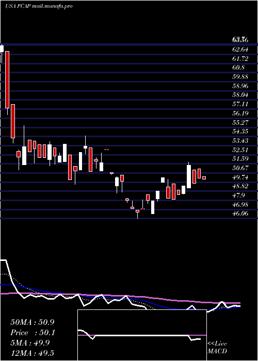258x361 pixels.
Task: Click the 57.11 price axis label
Action: (x=240, y=104)
